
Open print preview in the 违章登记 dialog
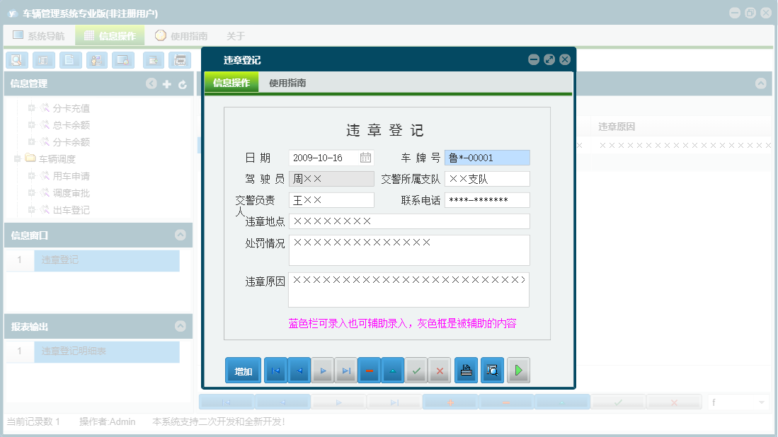(491, 370)
